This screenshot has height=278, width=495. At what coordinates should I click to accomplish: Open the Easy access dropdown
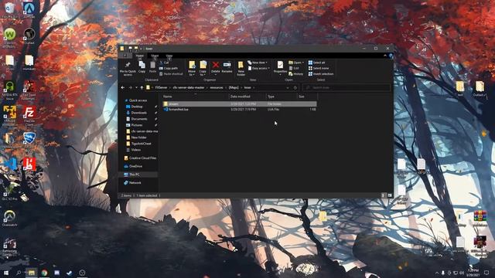(258, 68)
